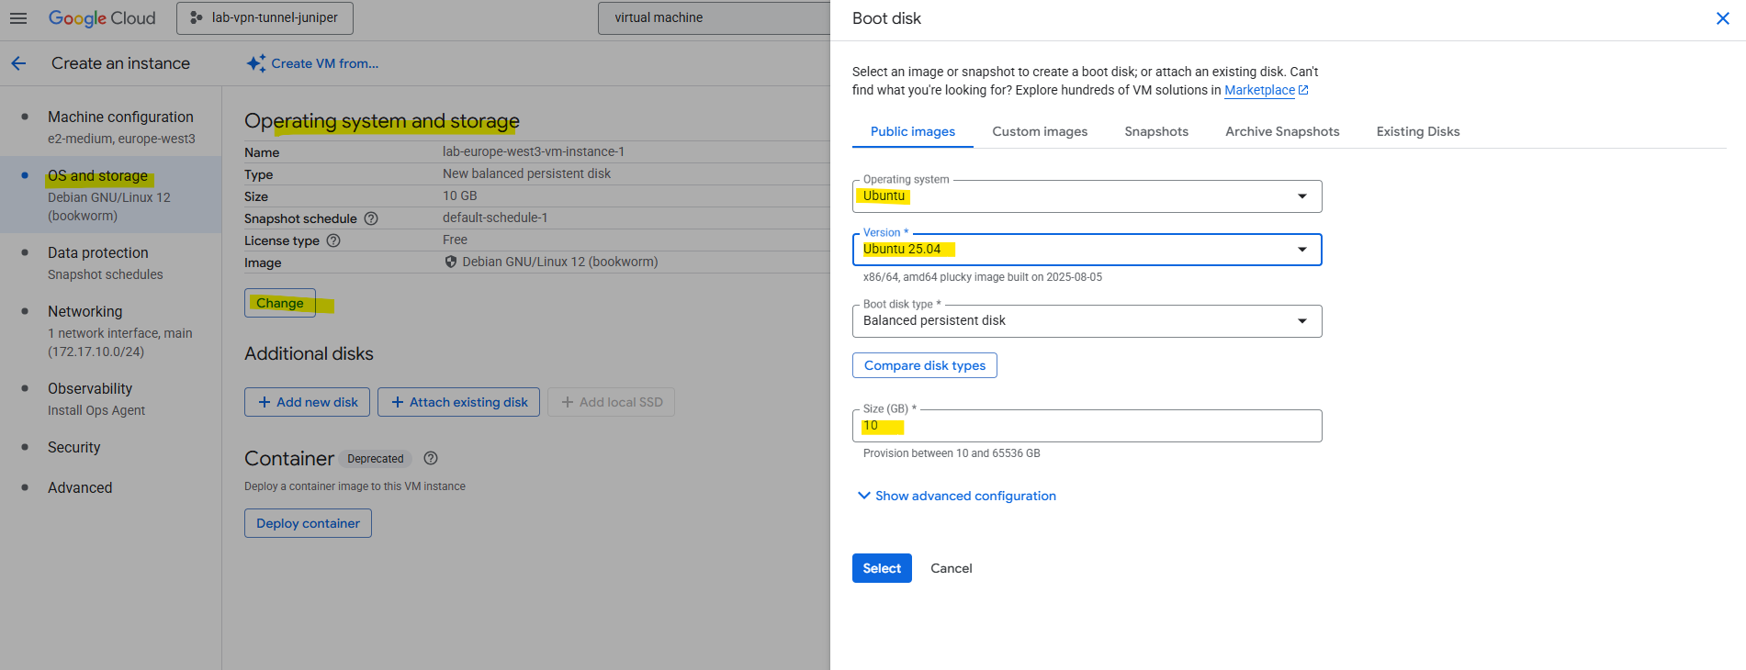Click the Container help question icon
Viewport: 1746px width, 670px height.
(x=431, y=458)
